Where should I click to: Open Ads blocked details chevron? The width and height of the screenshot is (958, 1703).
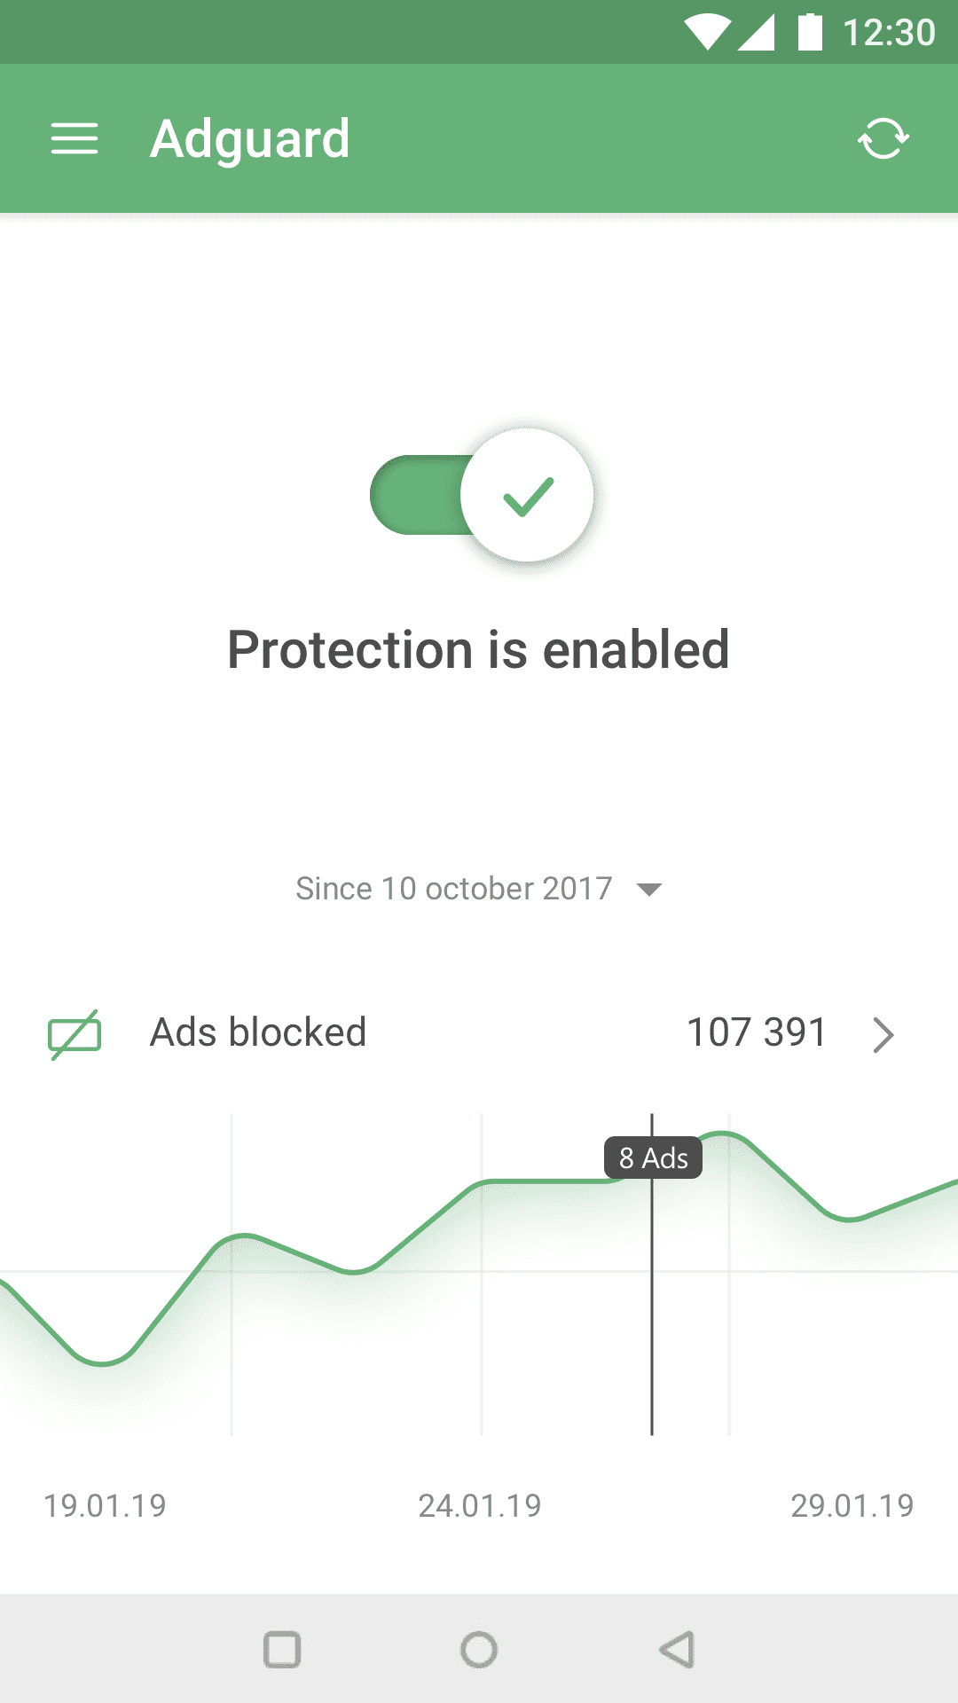(883, 1034)
